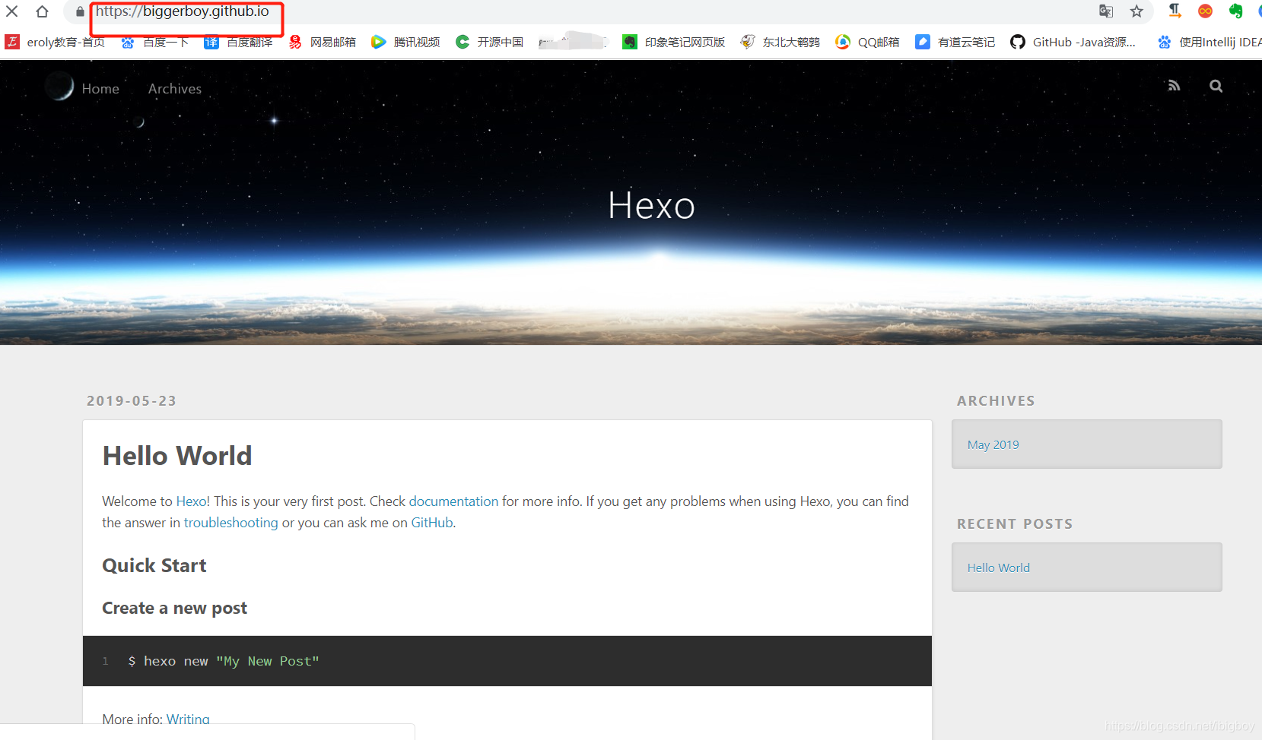The image size is (1262, 740).
Task: Open 百度一下 bookmark
Action: click(154, 42)
